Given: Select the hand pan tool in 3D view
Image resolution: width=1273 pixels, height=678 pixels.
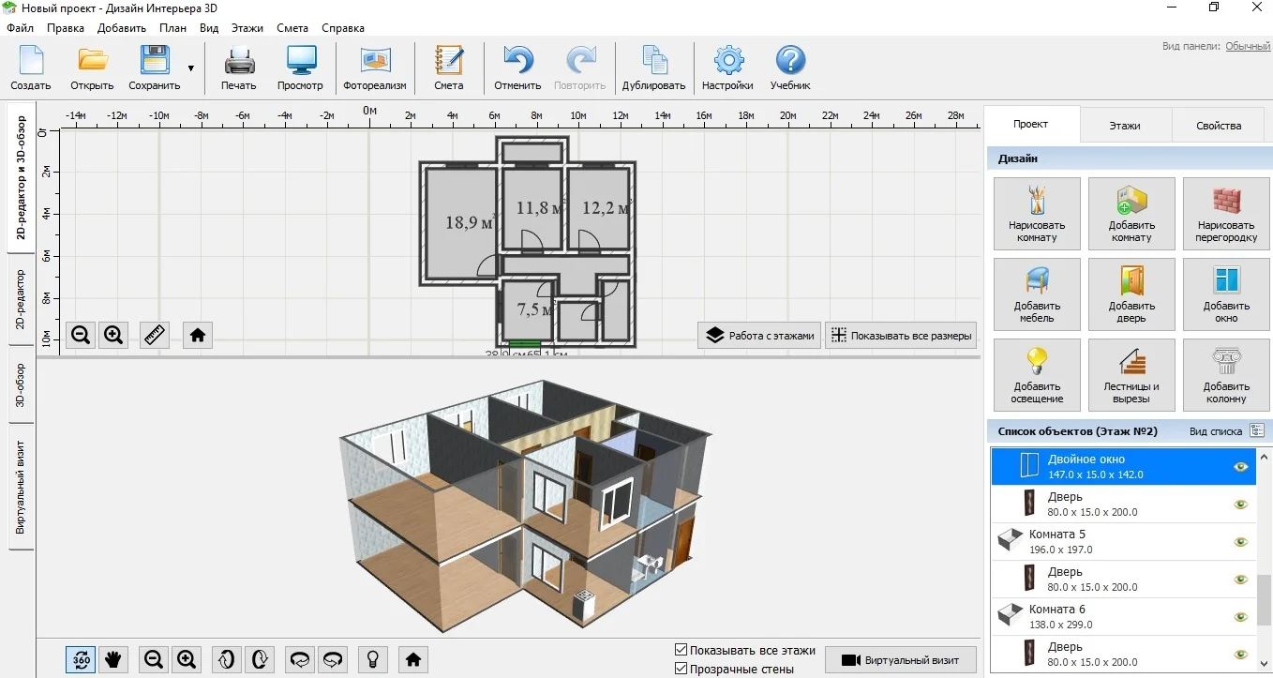Looking at the screenshot, I should click(x=113, y=659).
